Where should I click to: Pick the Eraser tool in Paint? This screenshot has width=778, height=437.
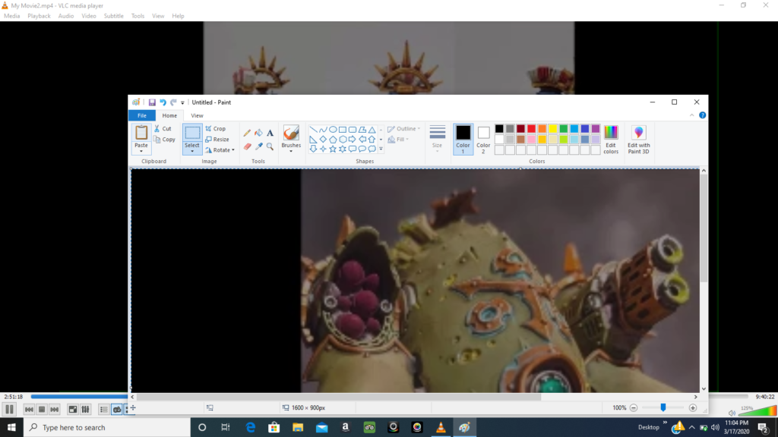click(x=247, y=146)
